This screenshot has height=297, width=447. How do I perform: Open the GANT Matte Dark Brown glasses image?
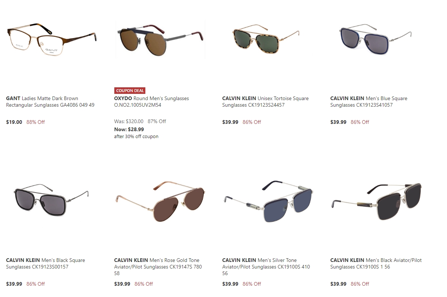tap(51, 39)
